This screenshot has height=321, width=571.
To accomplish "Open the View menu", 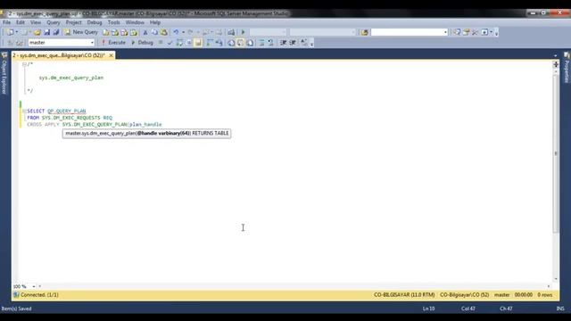I will point(36,22).
